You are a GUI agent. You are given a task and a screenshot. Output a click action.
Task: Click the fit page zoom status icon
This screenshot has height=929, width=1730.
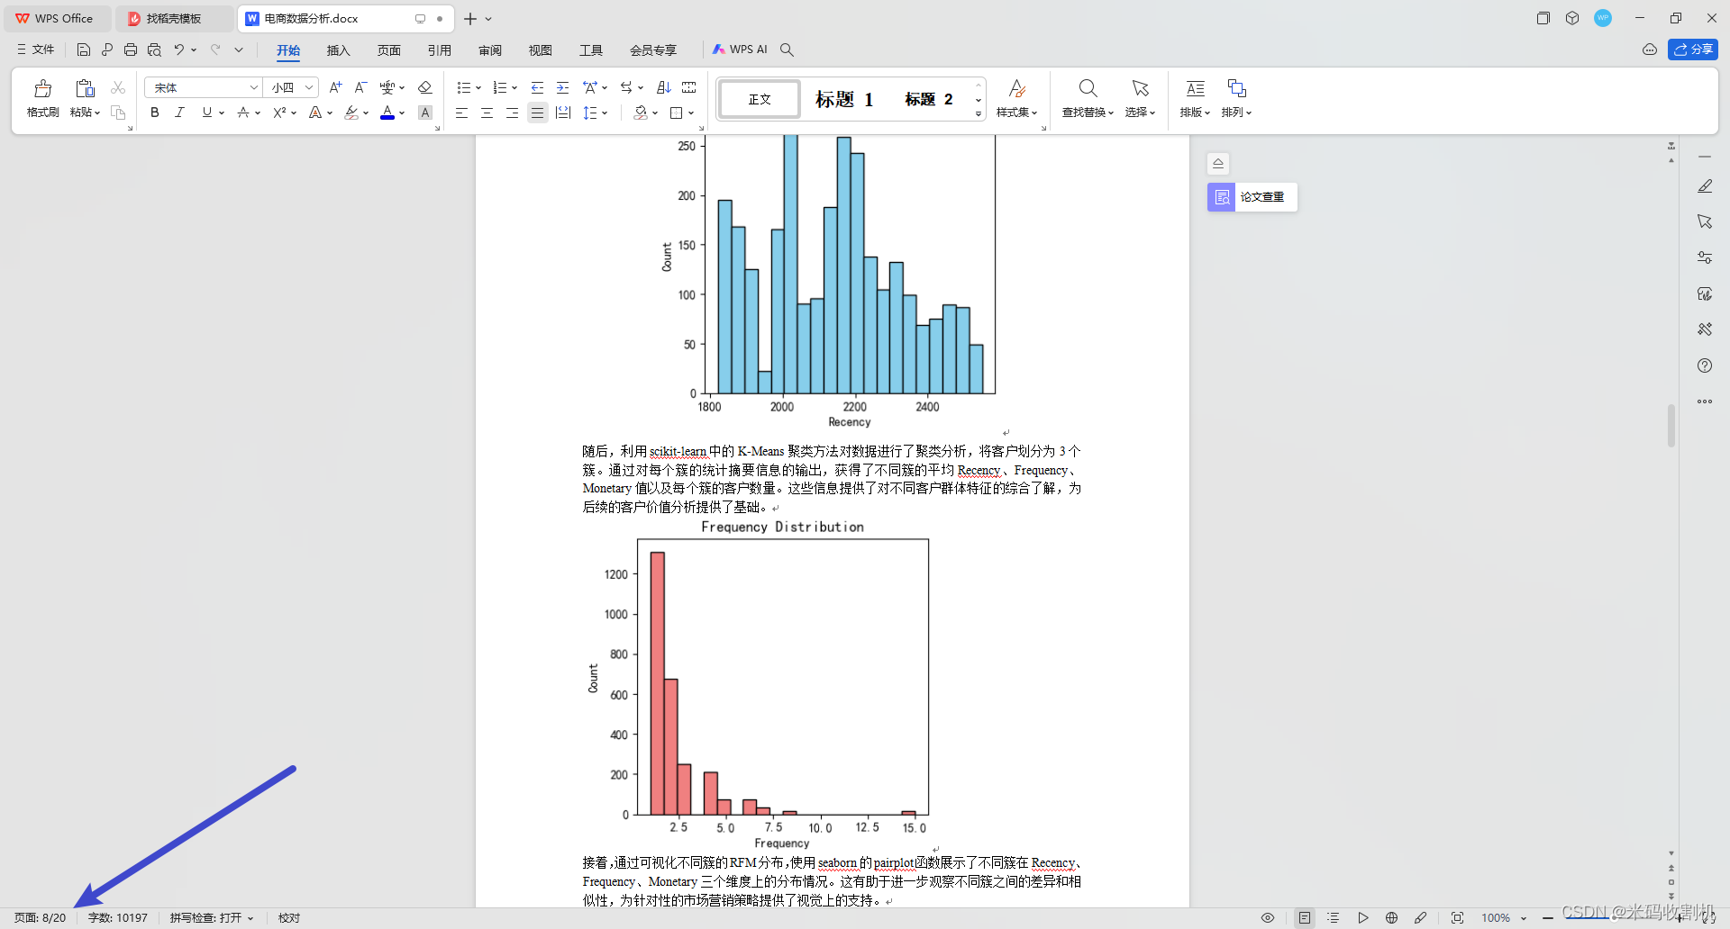[x=1457, y=918]
